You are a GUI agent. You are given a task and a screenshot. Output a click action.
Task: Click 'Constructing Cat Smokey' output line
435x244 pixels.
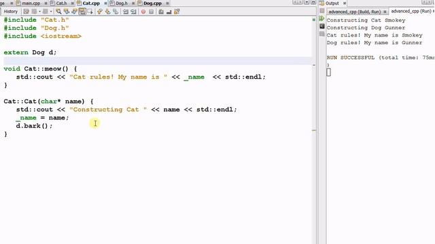366,20
